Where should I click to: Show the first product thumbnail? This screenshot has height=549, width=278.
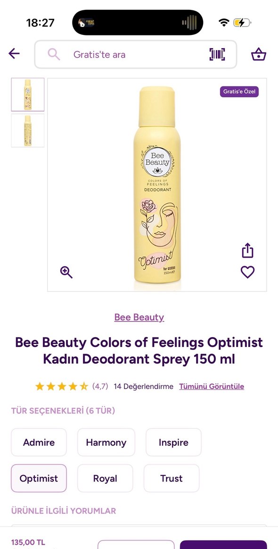28,94
